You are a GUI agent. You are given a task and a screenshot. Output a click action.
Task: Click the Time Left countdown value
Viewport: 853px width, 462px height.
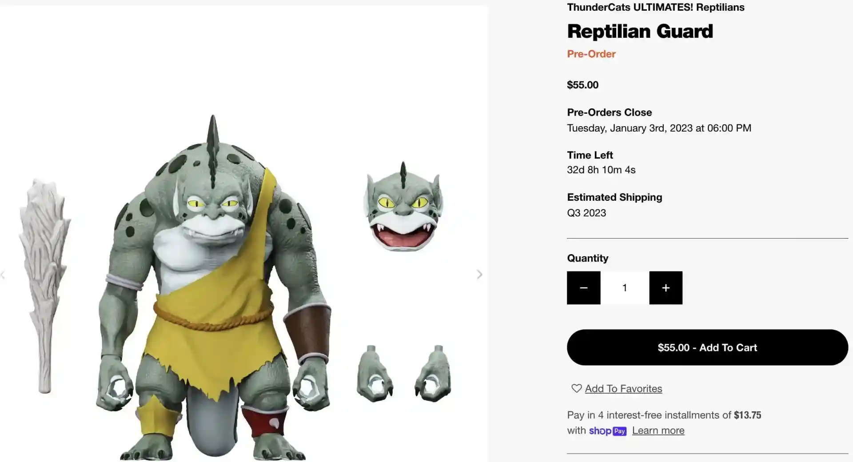coord(601,170)
